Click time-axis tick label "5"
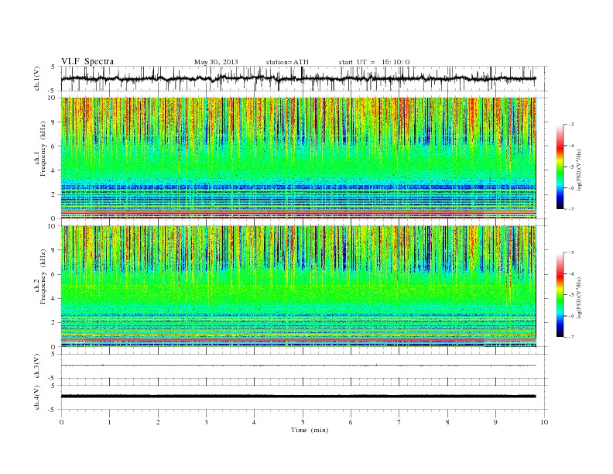The image size is (613, 474). pyautogui.click(x=303, y=422)
